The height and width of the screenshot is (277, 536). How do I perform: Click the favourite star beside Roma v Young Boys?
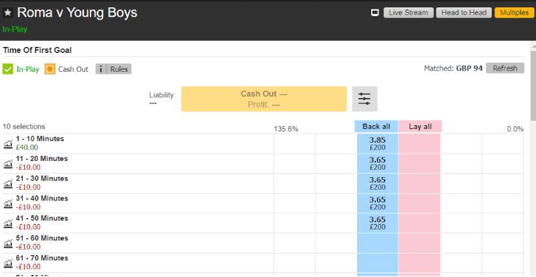click(x=8, y=13)
